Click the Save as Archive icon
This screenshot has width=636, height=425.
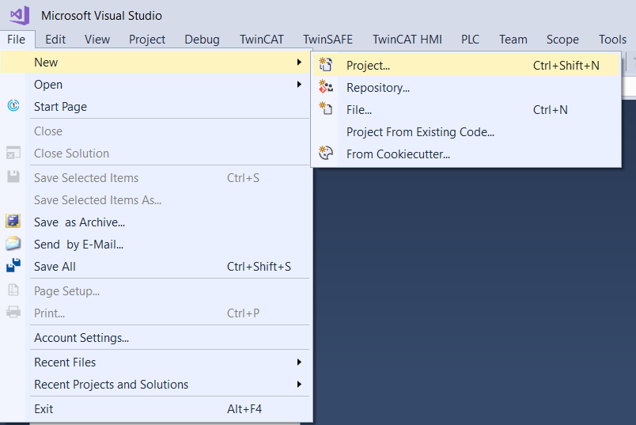pos(13,222)
